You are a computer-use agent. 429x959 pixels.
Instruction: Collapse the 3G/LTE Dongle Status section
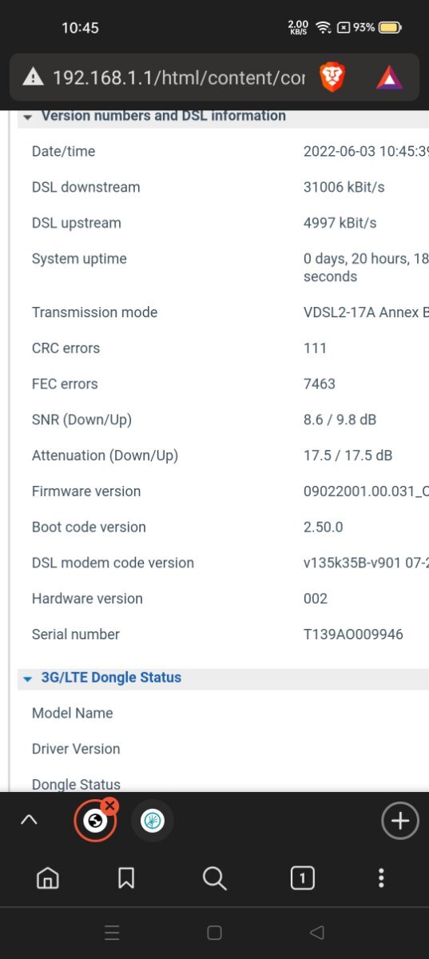coord(102,678)
